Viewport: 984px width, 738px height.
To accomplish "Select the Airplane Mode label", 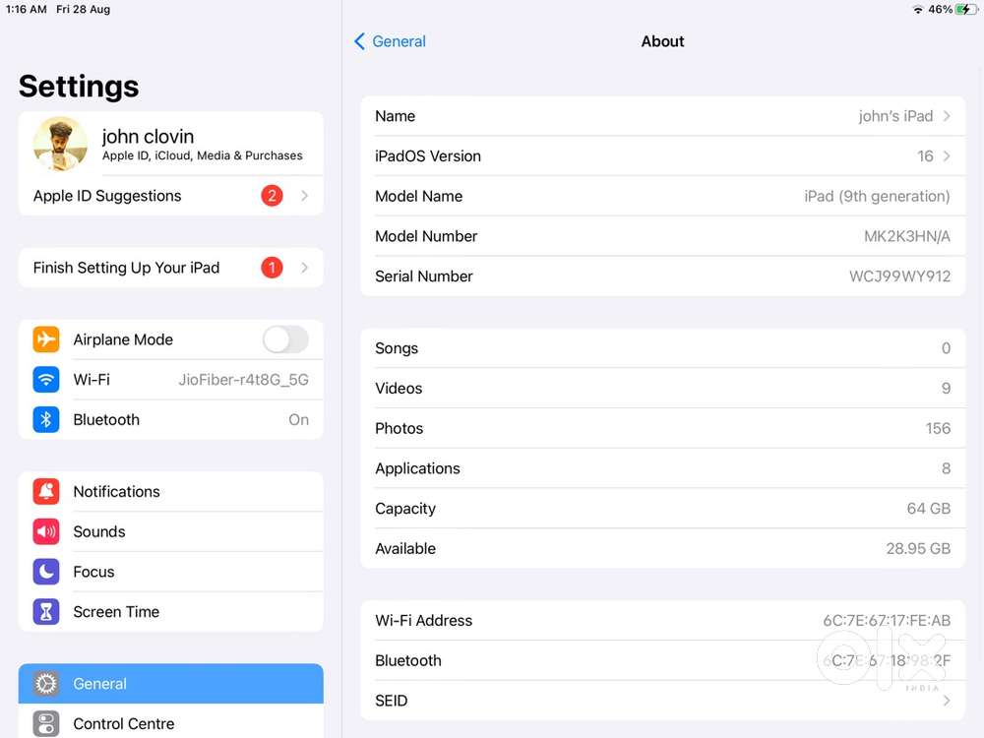I will pyautogui.click(x=123, y=339).
